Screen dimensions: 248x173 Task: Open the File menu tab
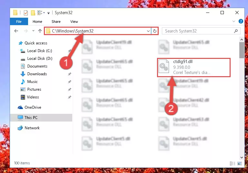click(19, 22)
